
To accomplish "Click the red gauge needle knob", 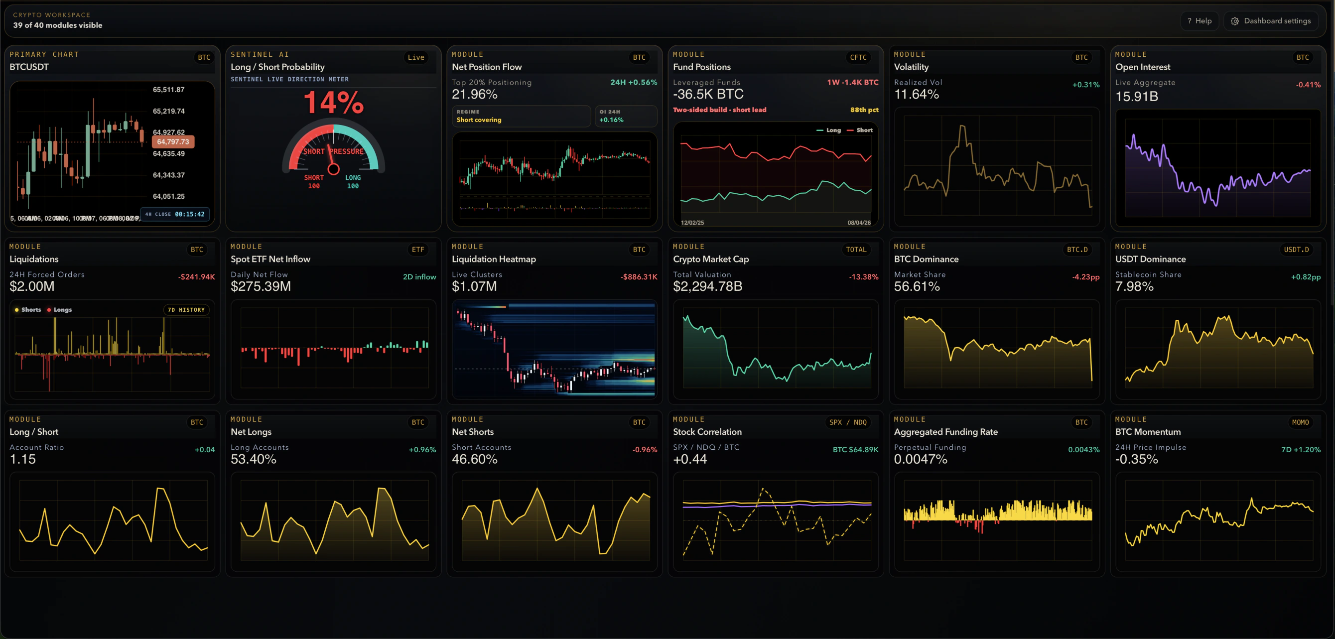I will [334, 169].
